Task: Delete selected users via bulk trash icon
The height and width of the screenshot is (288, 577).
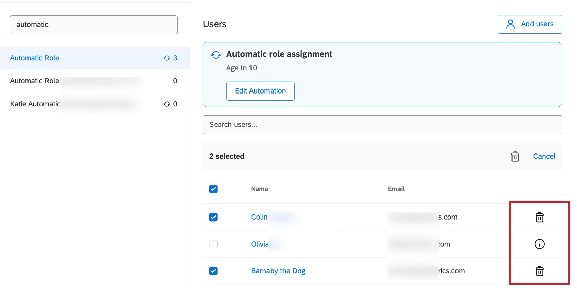Action: 515,157
